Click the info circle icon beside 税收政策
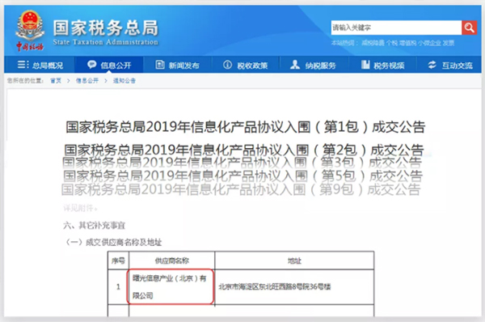The image size is (485, 322). [228, 65]
